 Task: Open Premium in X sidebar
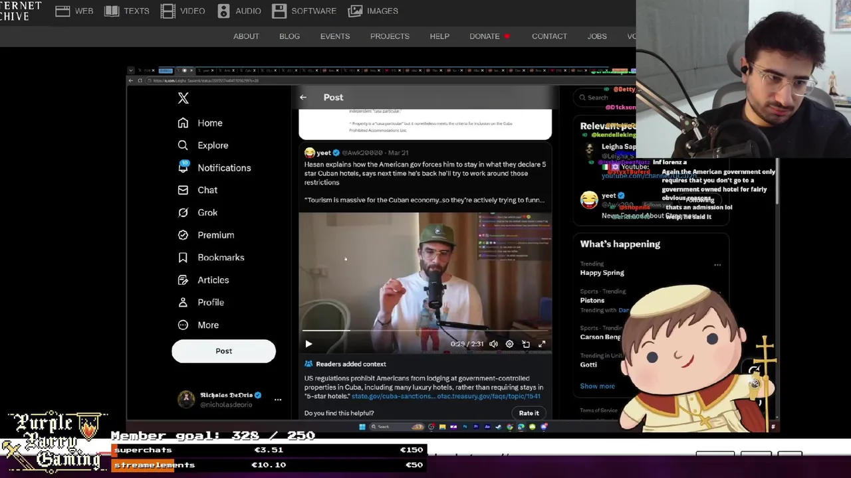206,235
